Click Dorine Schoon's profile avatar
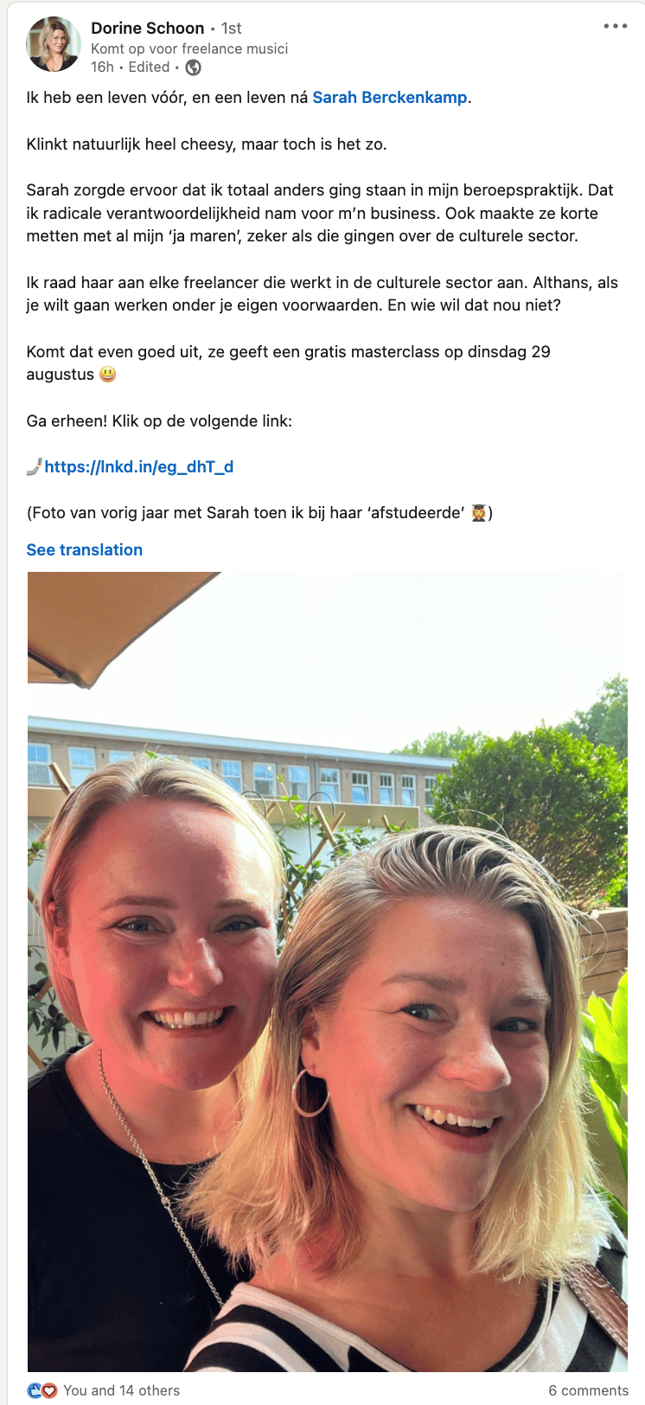The width and height of the screenshot is (645, 1405). (54, 44)
